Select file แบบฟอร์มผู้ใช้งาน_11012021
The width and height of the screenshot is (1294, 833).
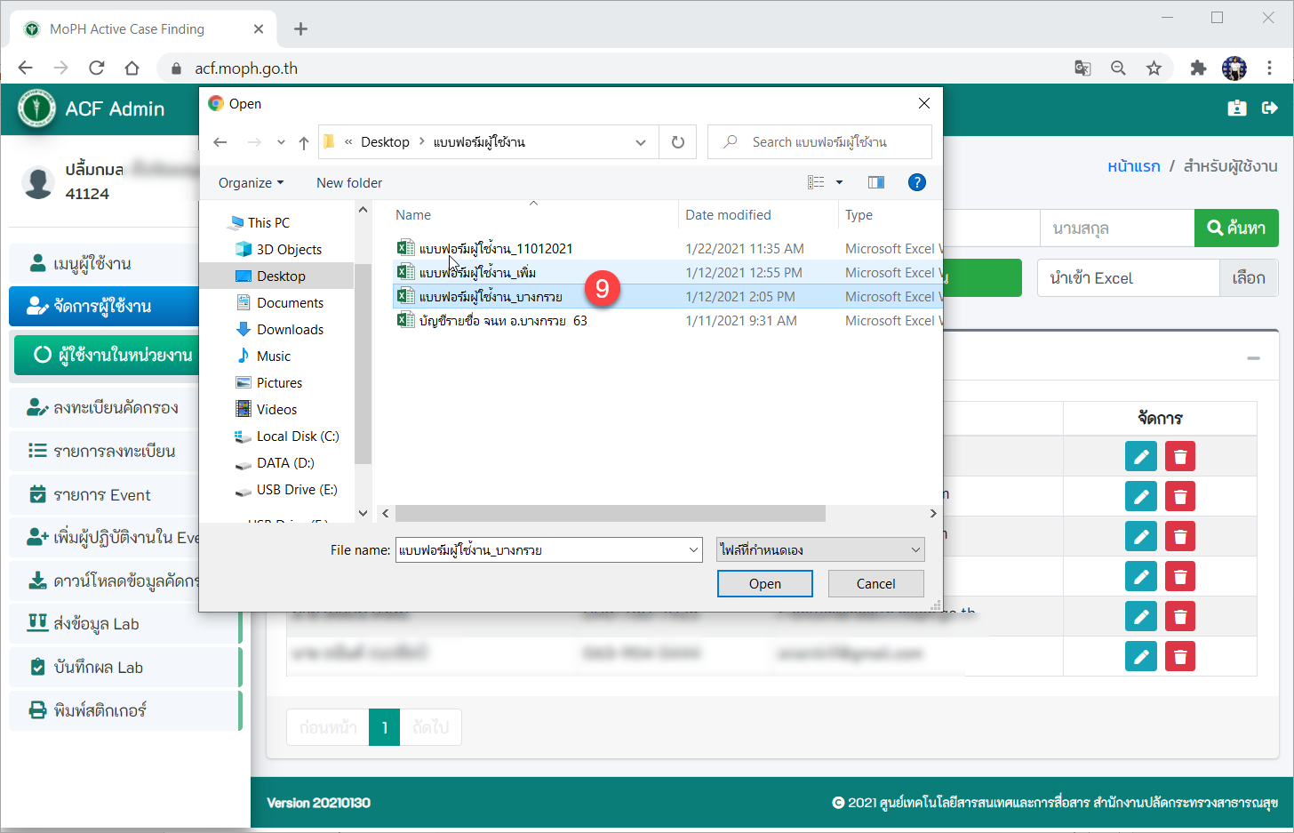tap(495, 249)
